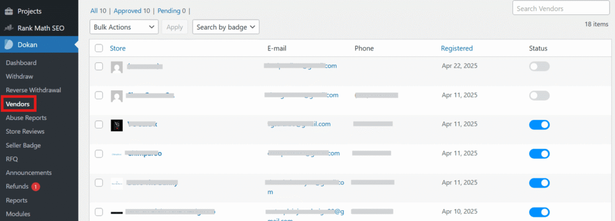Disable the status toggle in Chimpareo row
This screenshot has height=221, width=615.
click(539, 154)
